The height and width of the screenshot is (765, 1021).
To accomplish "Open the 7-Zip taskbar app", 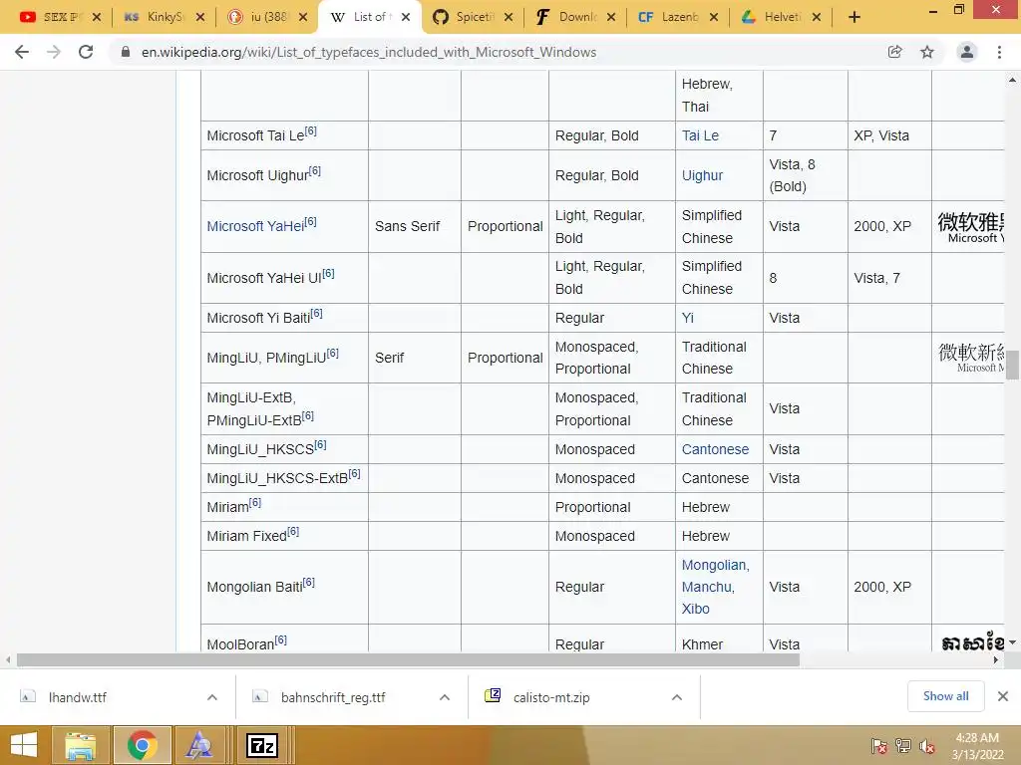I will (262, 745).
